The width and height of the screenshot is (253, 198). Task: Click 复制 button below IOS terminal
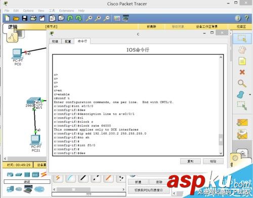pos(190,161)
